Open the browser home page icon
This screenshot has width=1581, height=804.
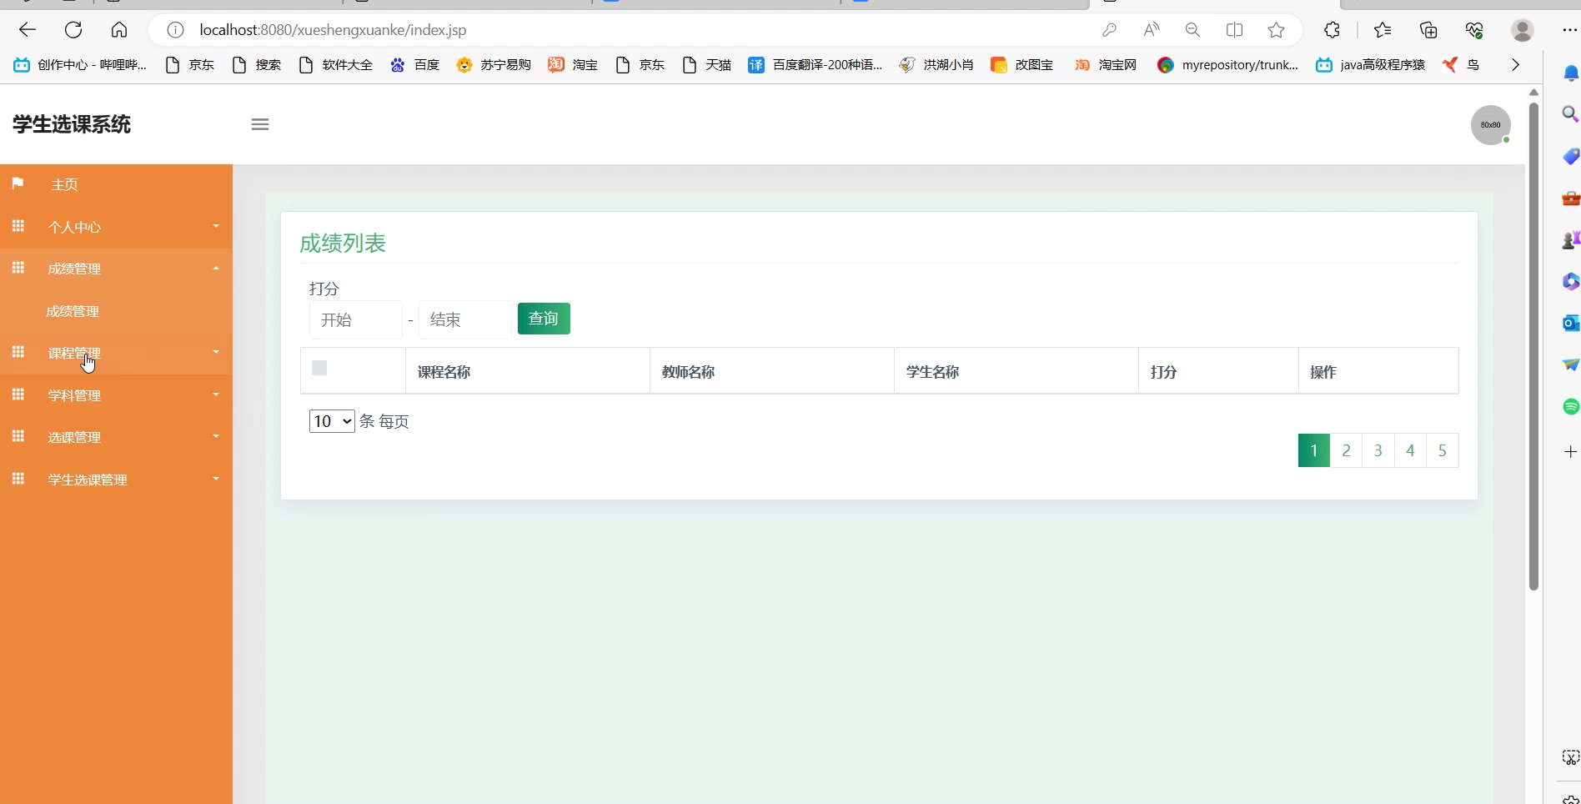pos(119,30)
